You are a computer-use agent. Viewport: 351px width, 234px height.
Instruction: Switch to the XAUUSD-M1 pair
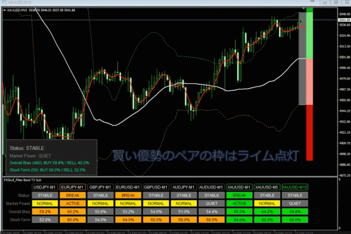tap(239, 186)
